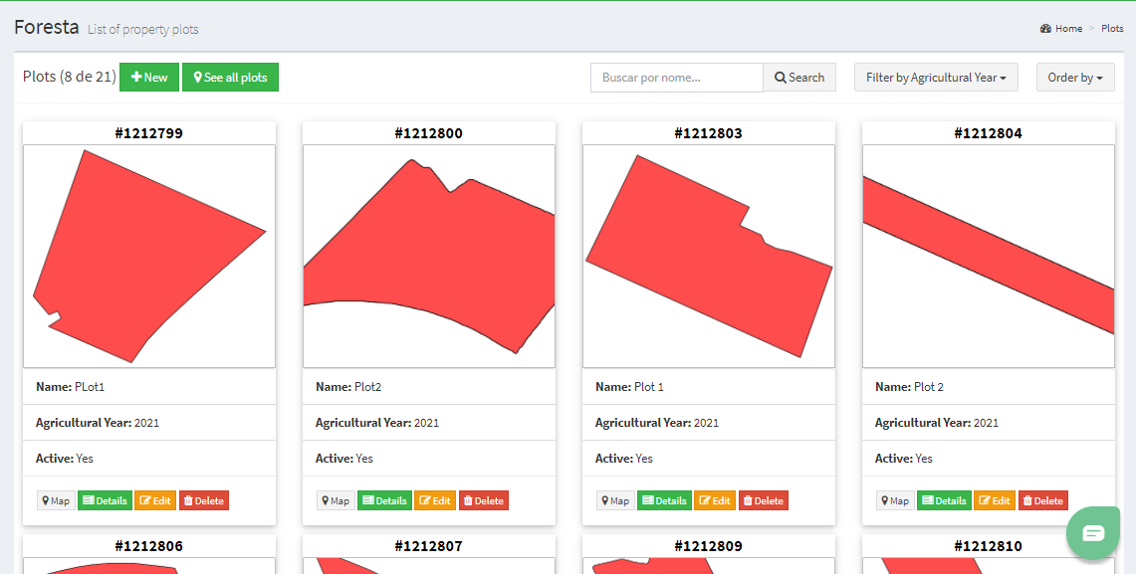
Task: Select the #1212807 card title
Action: (x=429, y=546)
